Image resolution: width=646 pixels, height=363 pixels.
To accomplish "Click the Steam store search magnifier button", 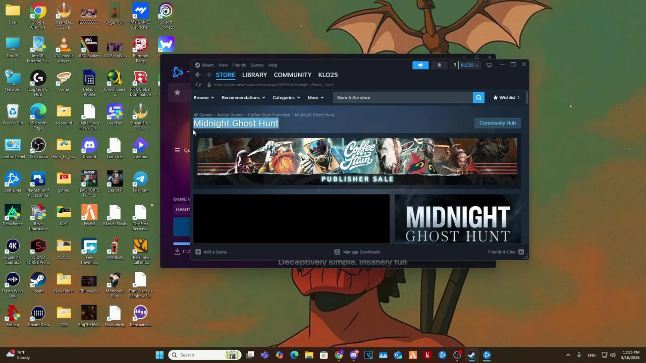I will coord(478,97).
